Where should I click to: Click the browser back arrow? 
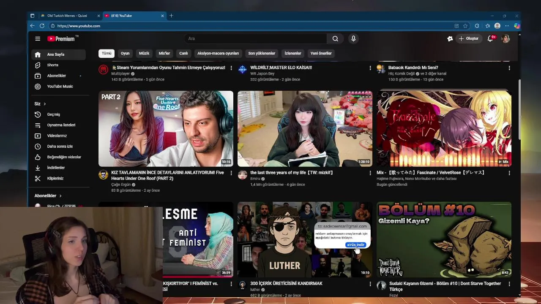coord(33,26)
